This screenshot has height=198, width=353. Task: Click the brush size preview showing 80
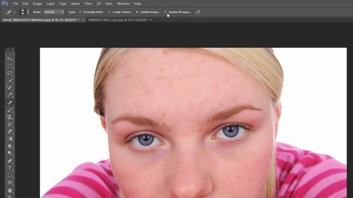23,12
